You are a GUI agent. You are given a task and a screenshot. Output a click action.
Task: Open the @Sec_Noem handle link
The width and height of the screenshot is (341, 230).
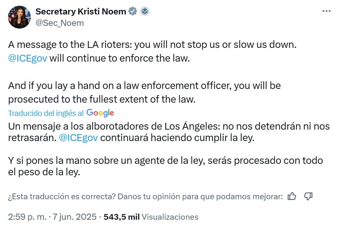[x=59, y=23]
